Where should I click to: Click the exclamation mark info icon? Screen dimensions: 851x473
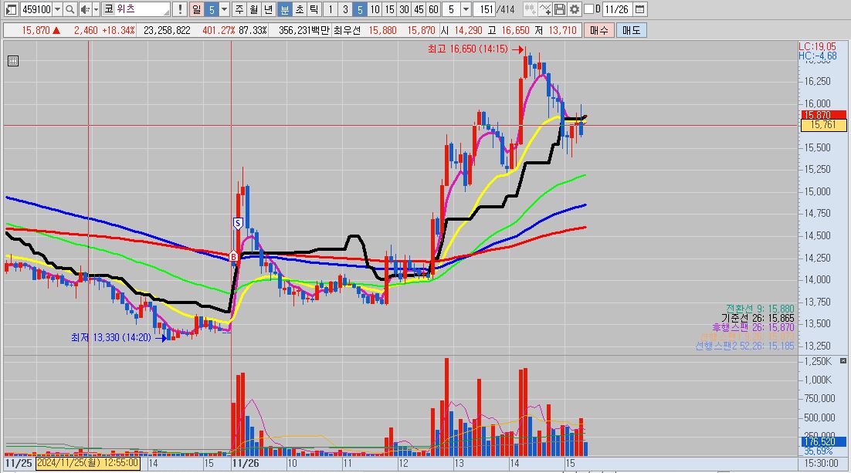(x=180, y=9)
